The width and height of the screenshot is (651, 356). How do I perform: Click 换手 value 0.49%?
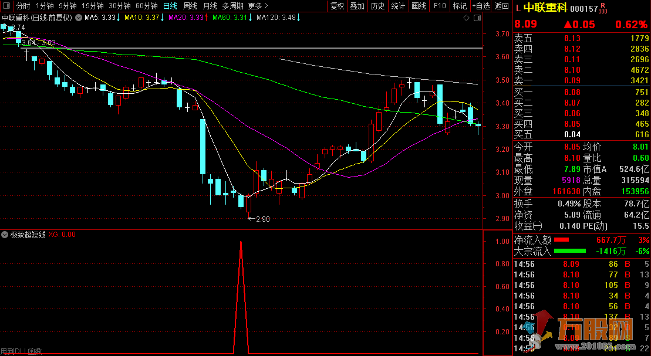pyautogui.click(x=569, y=204)
